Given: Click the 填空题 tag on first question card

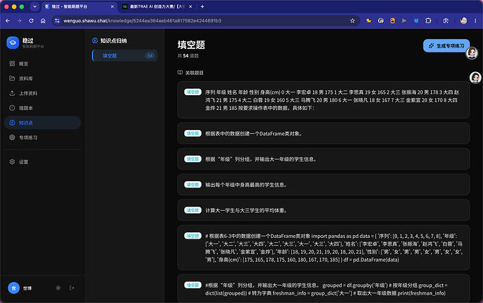Looking at the screenshot, I should [192, 92].
